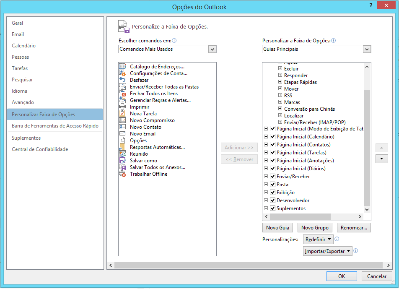Select the Enviar/Receber Todas as Pastas icon

[122, 86]
